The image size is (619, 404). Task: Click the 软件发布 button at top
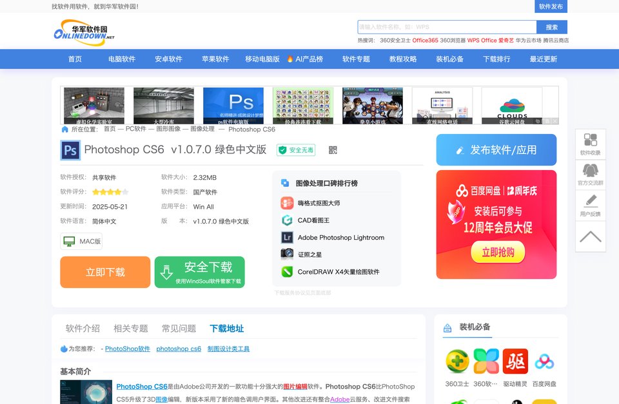pyautogui.click(x=551, y=6)
